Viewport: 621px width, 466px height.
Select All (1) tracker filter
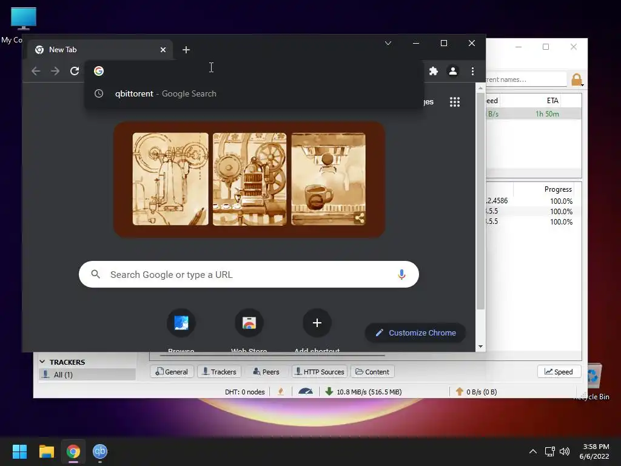87,374
